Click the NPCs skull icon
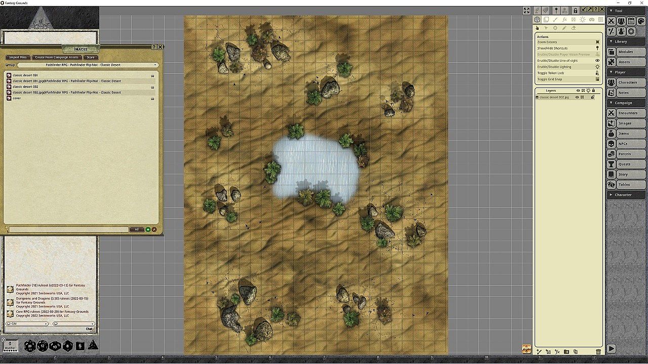This screenshot has width=648, height=364. click(x=612, y=144)
